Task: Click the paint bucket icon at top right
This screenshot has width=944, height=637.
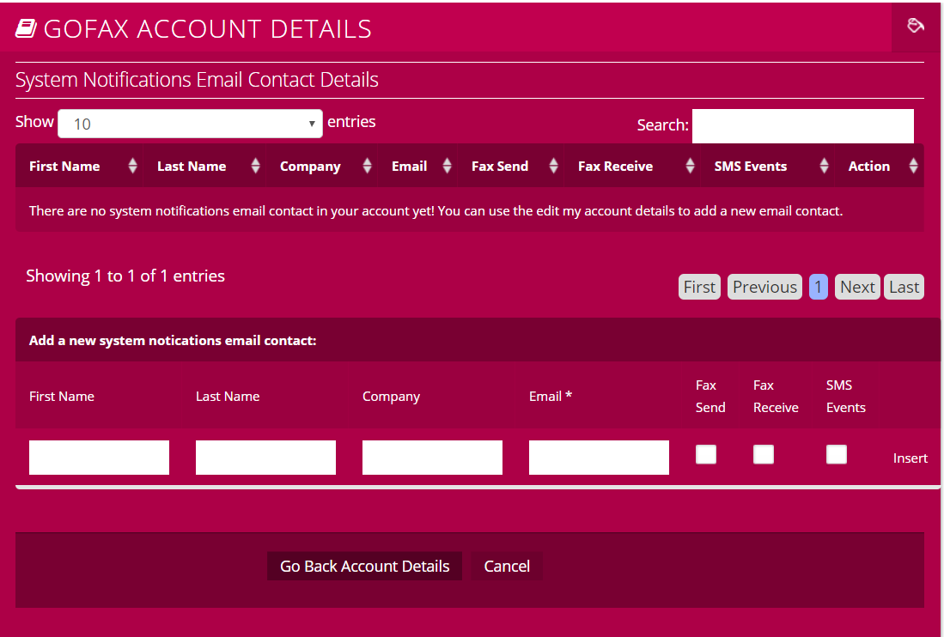Action: pos(916,26)
